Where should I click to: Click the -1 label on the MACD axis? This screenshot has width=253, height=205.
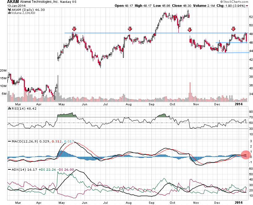pos(251,162)
